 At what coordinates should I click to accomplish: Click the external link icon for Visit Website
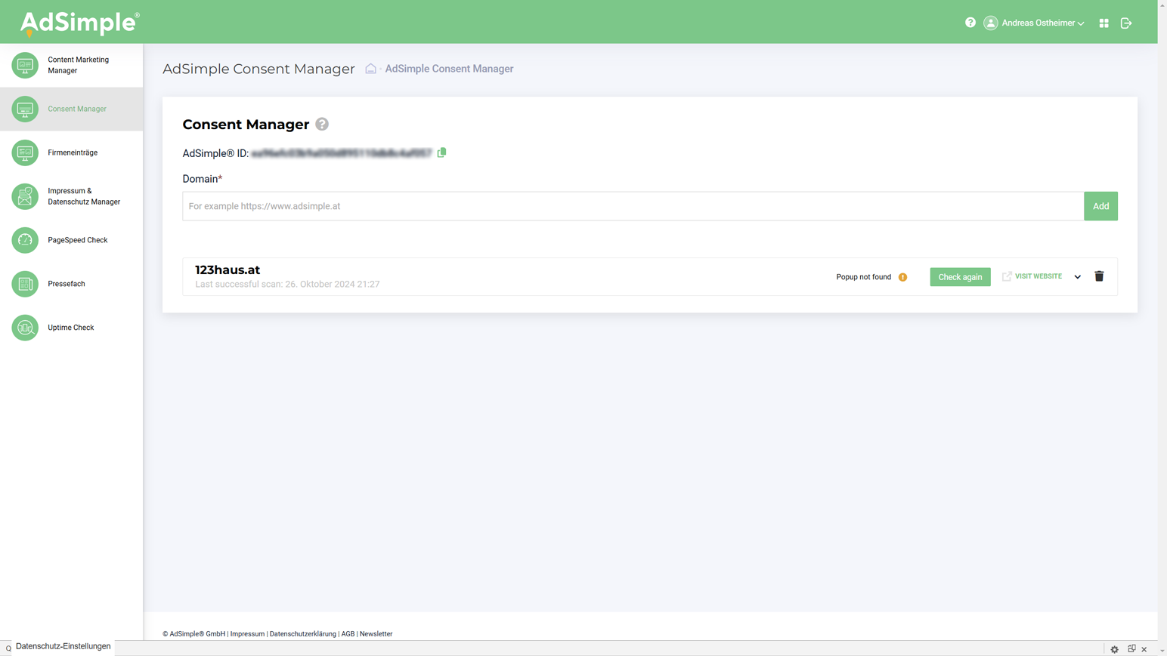(x=1007, y=276)
